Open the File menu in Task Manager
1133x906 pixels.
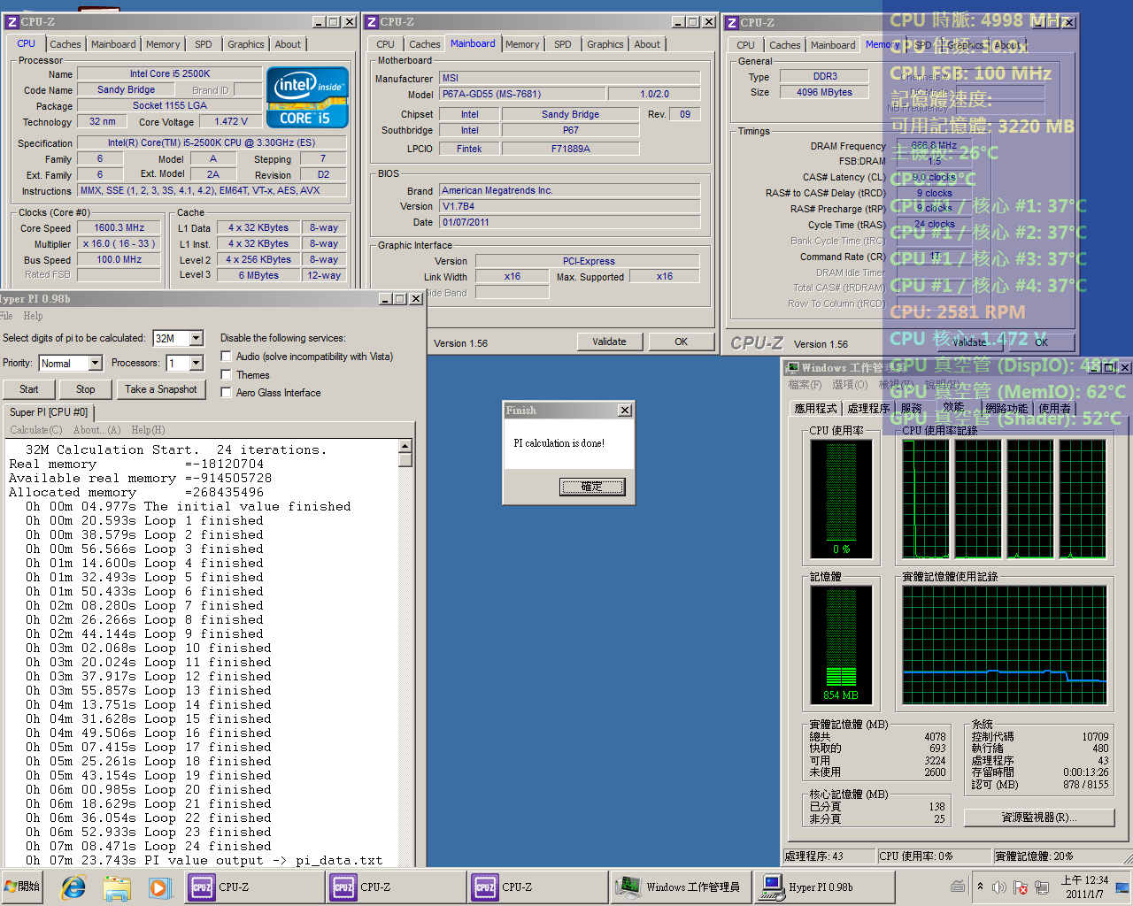pyautogui.click(x=805, y=385)
